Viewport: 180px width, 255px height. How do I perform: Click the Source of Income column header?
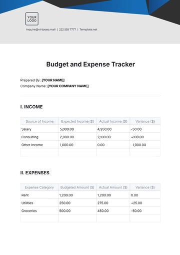click(39, 121)
